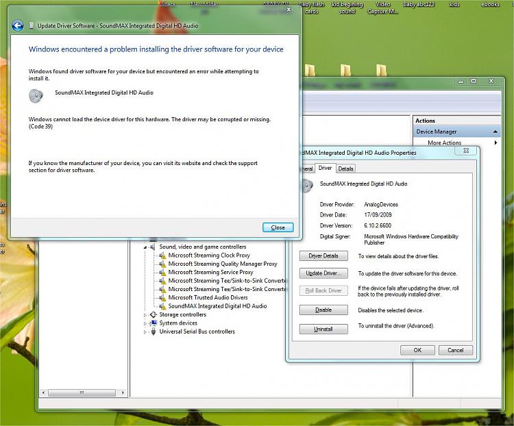Open the kid begining sound desktop folder
Screen dimensions: 514x426
click(347, 8)
